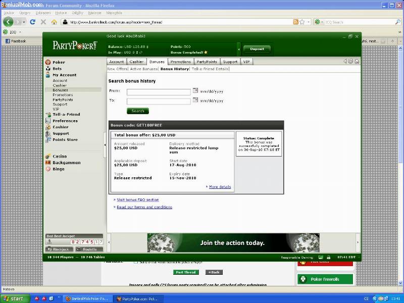Image resolution: width=404 pixels, height=303 pixels.
Task: Click the Join the action today banner
Action: point(233,242)
